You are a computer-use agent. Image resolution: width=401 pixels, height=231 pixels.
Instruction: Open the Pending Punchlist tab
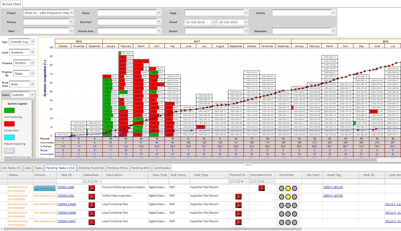coord(91,168)
